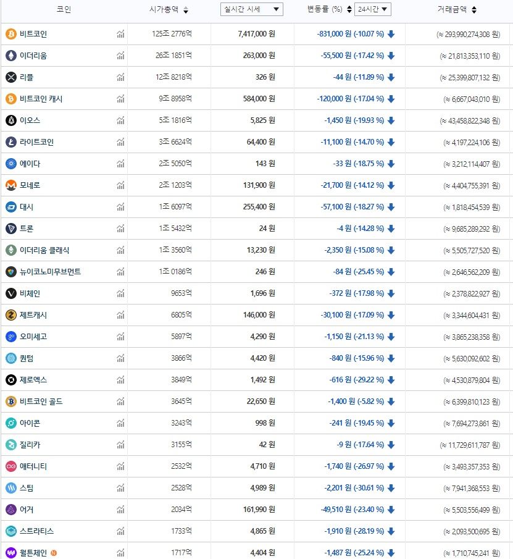Image resolution: width=513 pixels, height=559 pixels.
Task: Sort by 거래금액 column arrows
Action: pos(474,10)
